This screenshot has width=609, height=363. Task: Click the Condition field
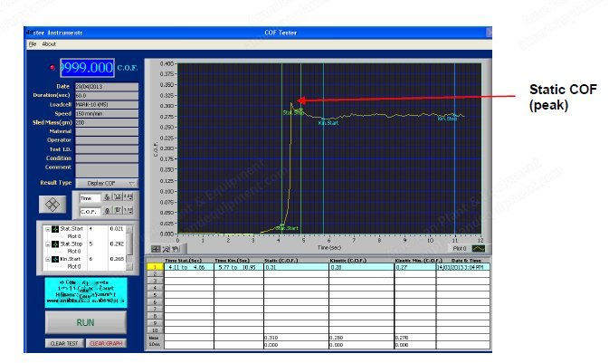click(x=107, y=158)
